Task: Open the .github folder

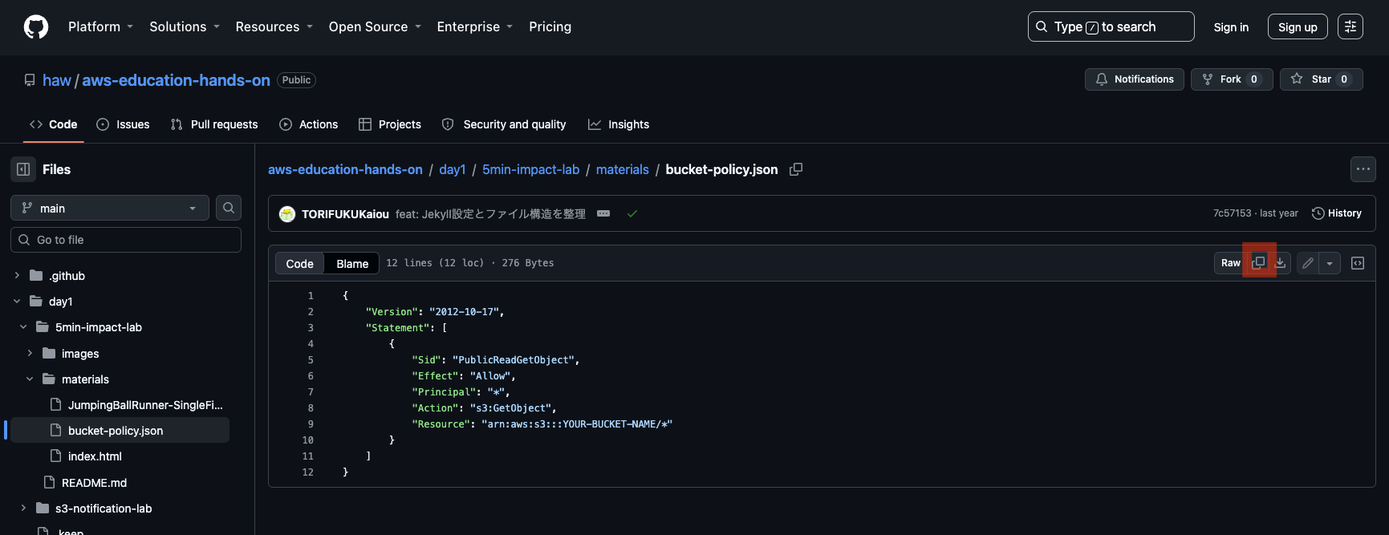Action: (x=67, y=276)
